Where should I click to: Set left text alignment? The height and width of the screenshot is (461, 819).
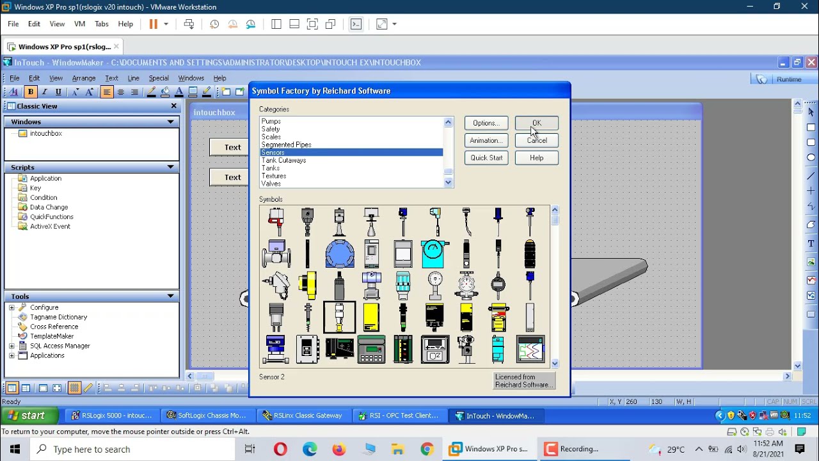coord(107,92)
